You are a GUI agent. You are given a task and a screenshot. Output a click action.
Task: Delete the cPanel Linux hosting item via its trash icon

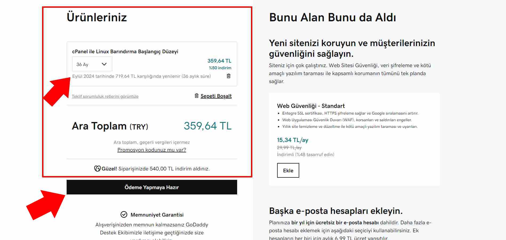click(229, 76)
